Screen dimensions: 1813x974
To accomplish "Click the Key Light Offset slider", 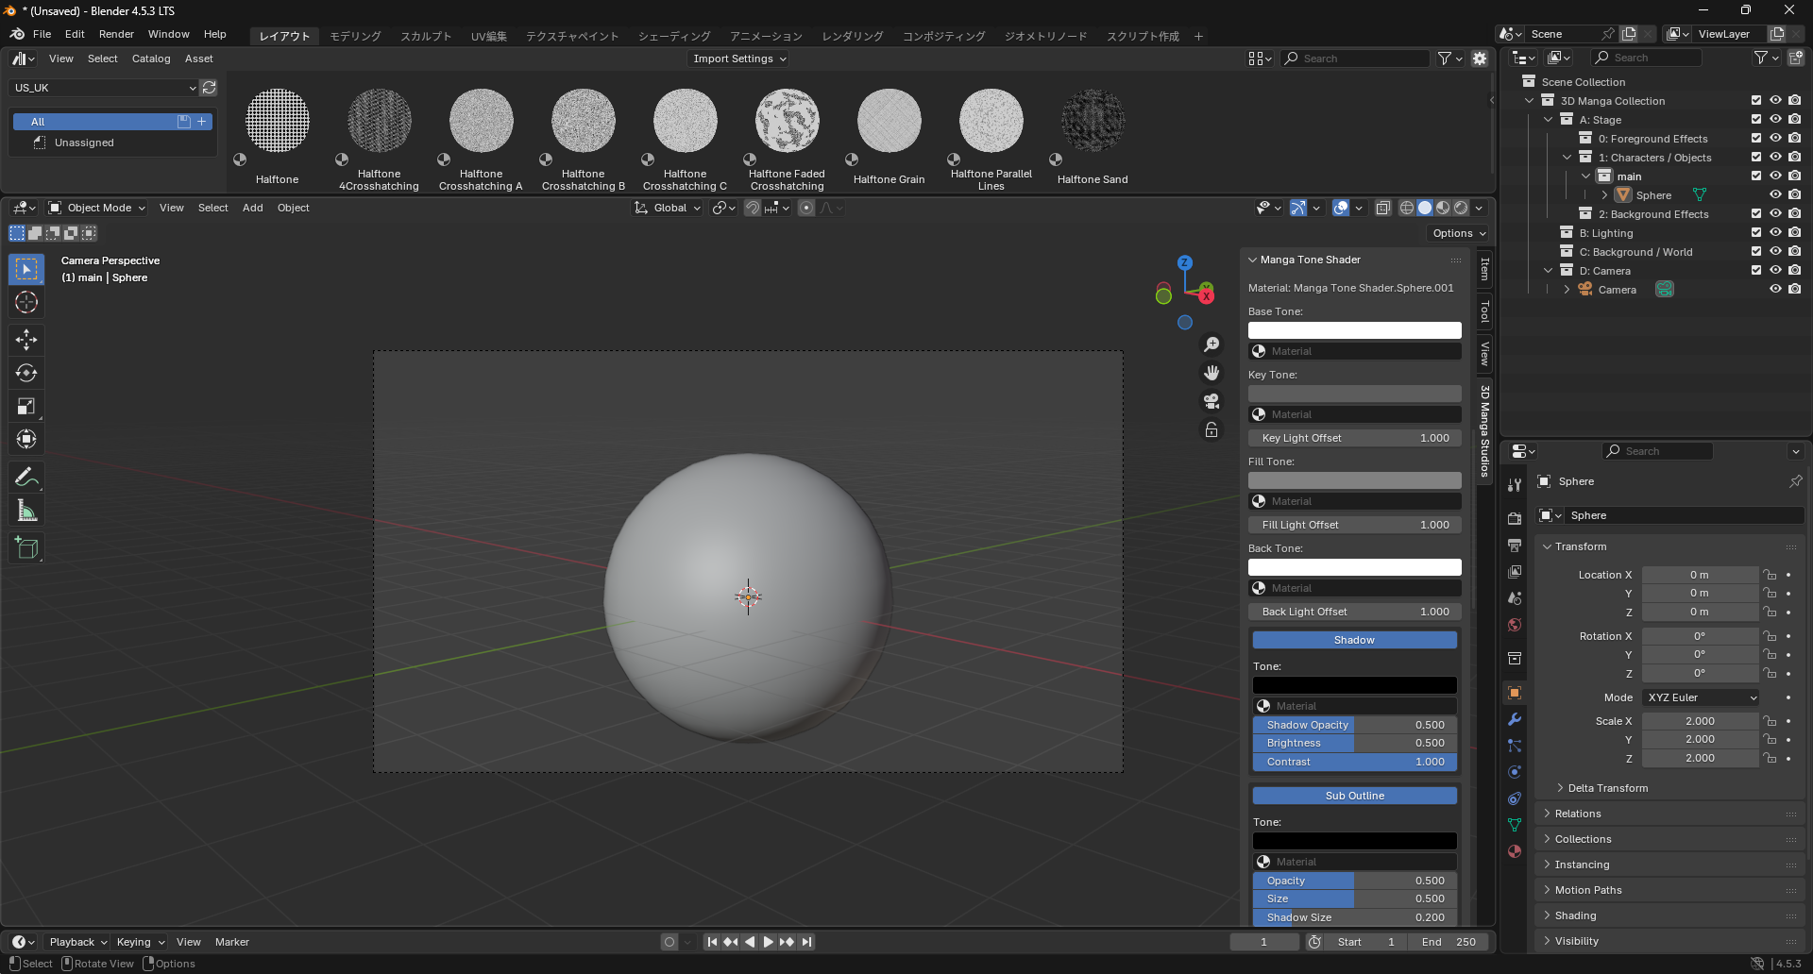I will [x=1354, y=438].
